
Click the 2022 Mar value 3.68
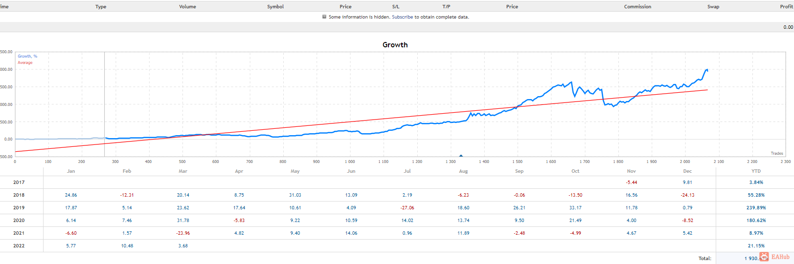(183, 246)
